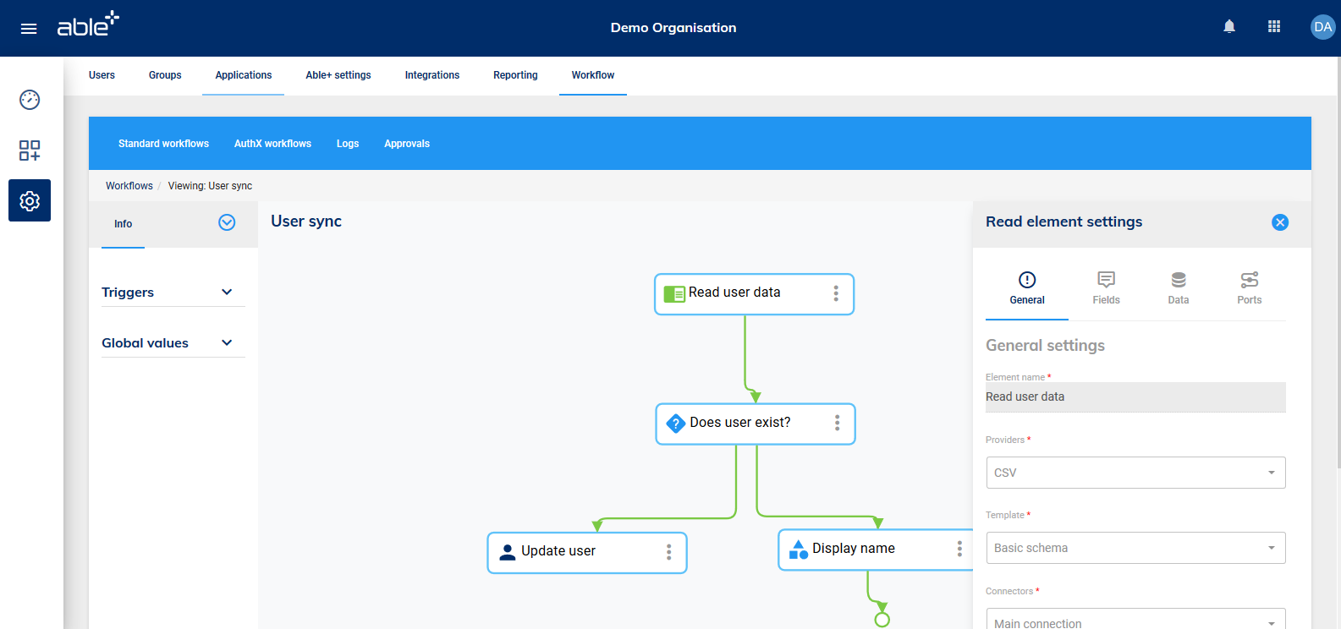1341x629 pixels.
Task: Expand the Global values section
Action: click(227, 343)
